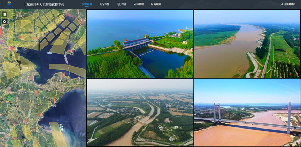Open the canal through village video feed

(140, 113)
